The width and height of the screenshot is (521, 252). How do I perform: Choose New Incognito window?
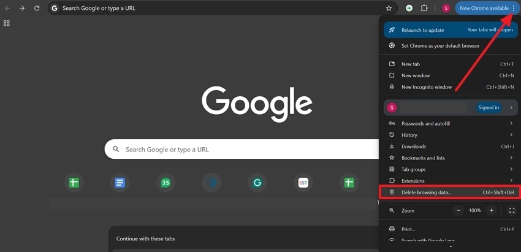pyautogui.click(x=451, y=87)
